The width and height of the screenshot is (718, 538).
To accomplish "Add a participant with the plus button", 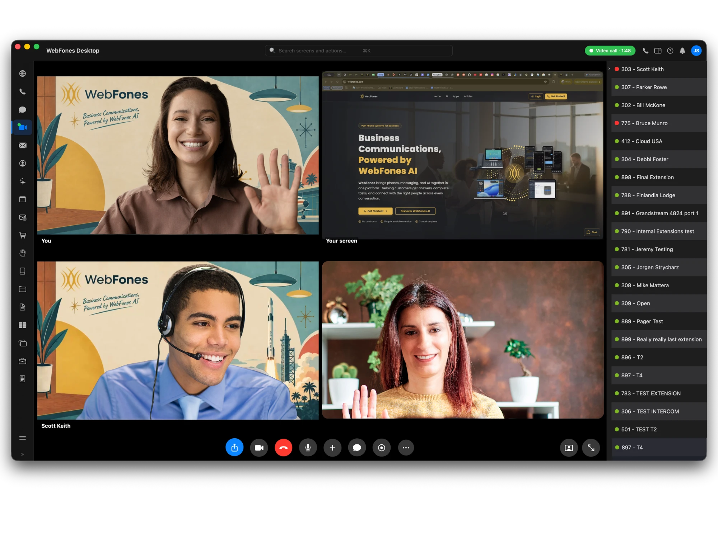I will pyautogui.click(x=332, y=448).
